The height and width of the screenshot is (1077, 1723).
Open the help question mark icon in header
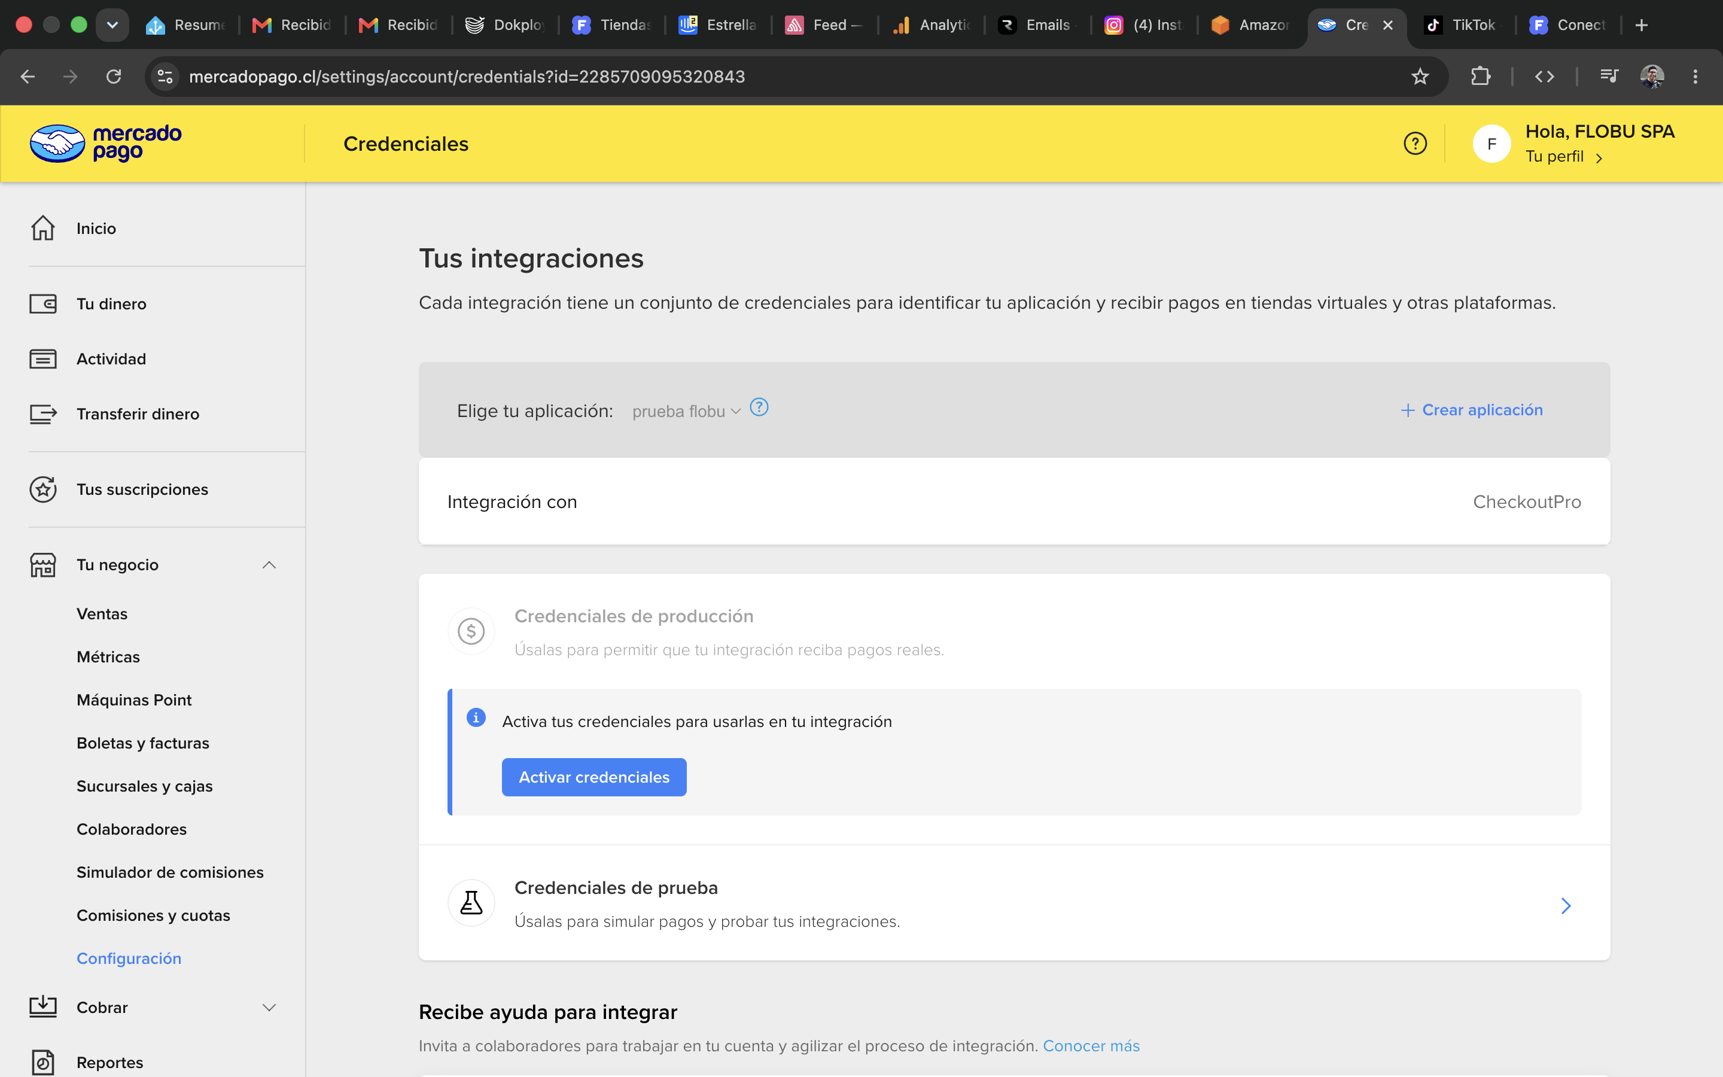point(1415,143)
